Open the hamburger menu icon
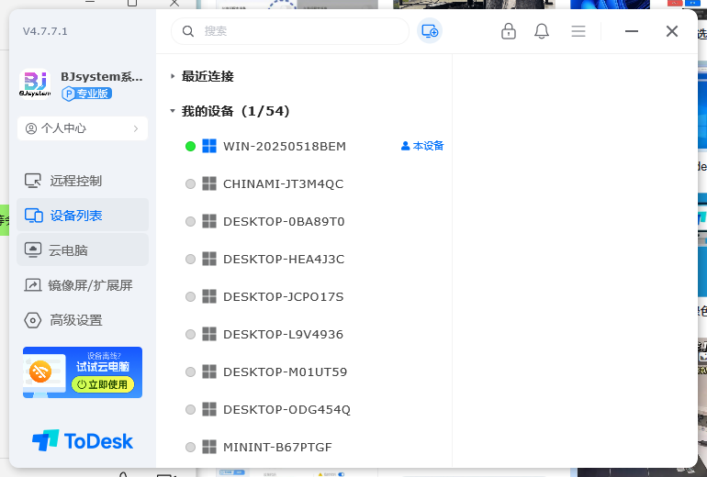This screenshot has width=707, height=477. pyautogui.click(x=578, y=31)
